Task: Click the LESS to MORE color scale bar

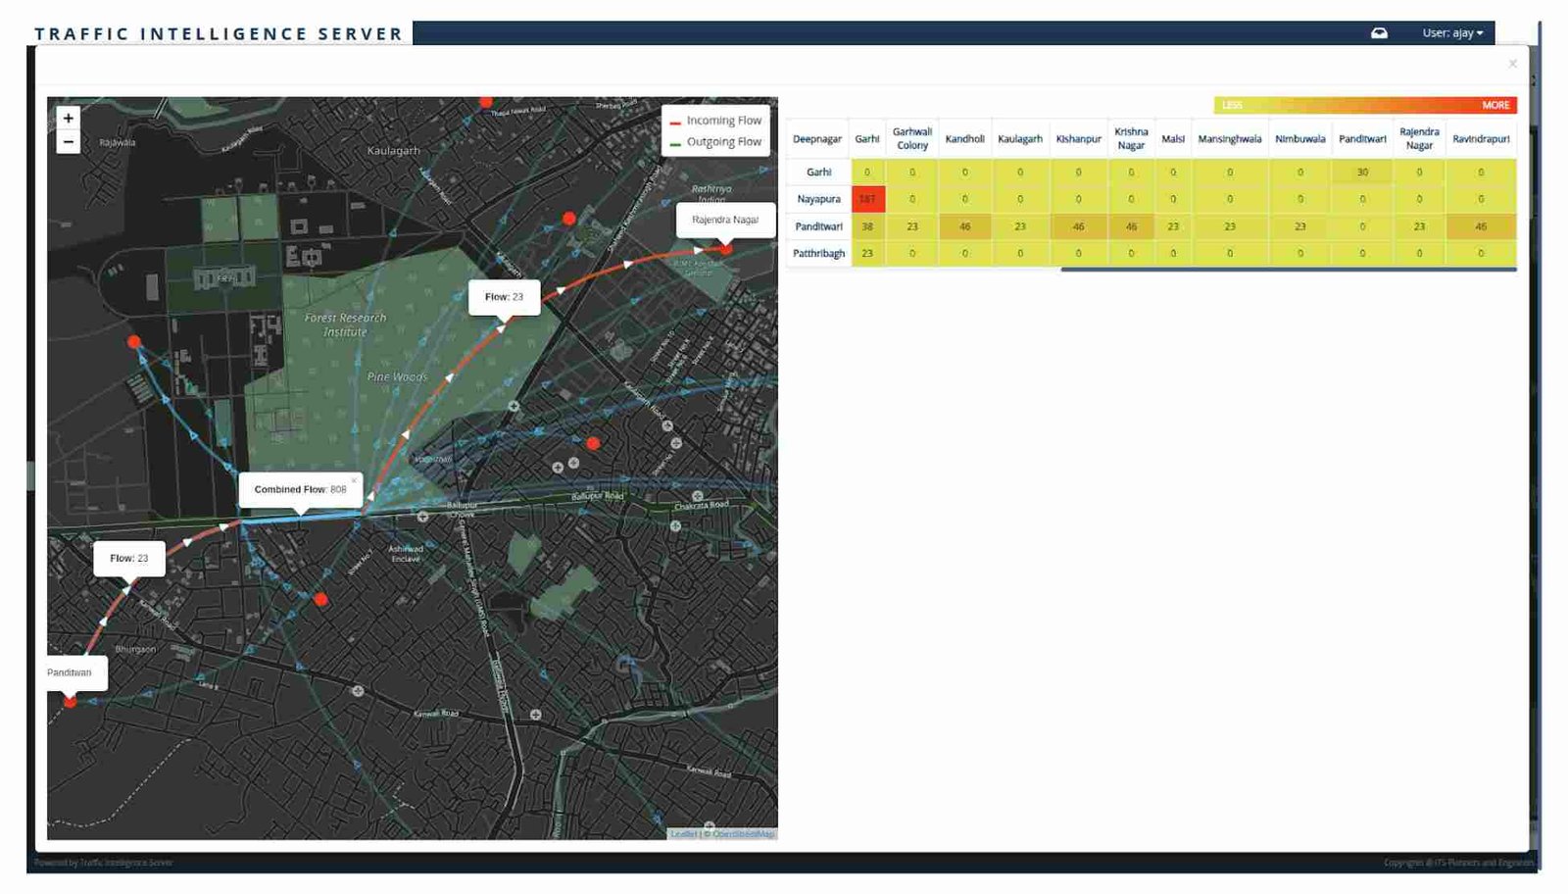Action: tap(1364, 105)
